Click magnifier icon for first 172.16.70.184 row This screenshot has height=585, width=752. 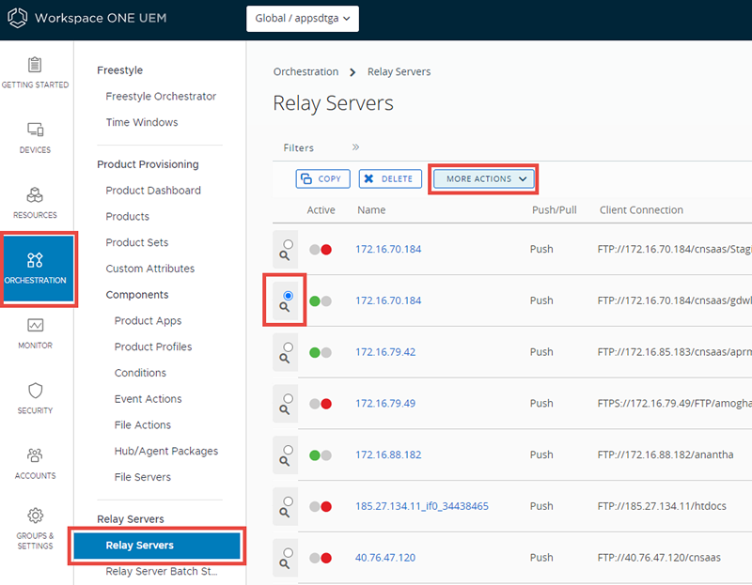(x=285, y=255)
